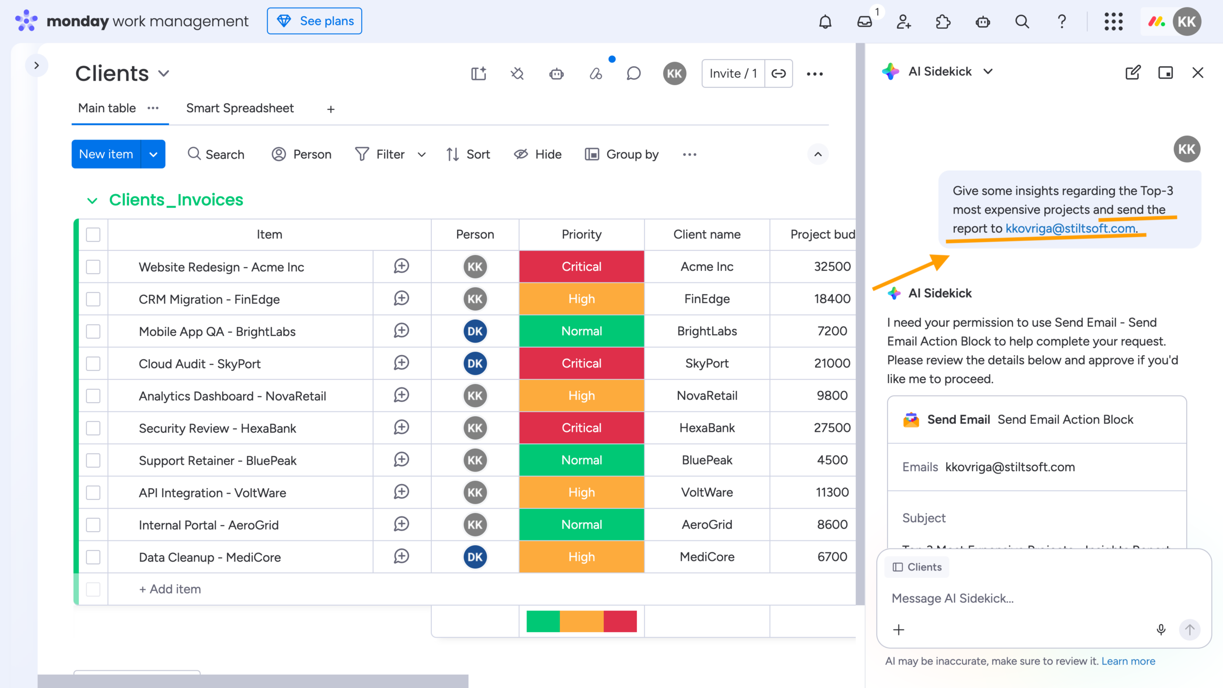Open the inbox tray icon
The image size is (1223, 688).
[x=865, y=21]
